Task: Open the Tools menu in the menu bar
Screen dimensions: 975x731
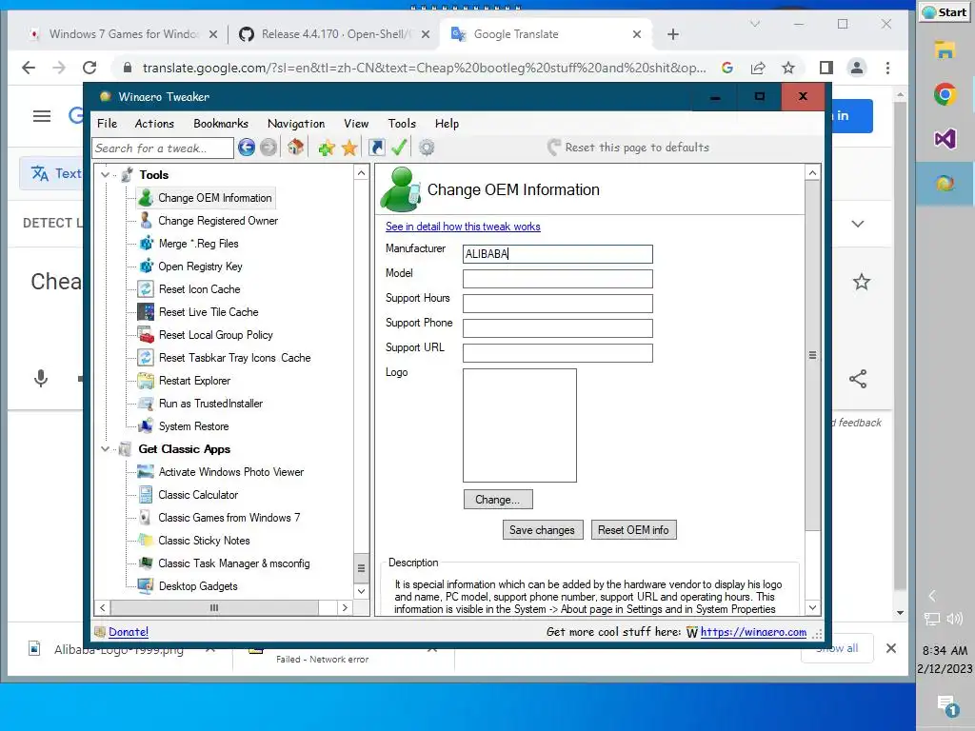Action: [x=402, y=123]
